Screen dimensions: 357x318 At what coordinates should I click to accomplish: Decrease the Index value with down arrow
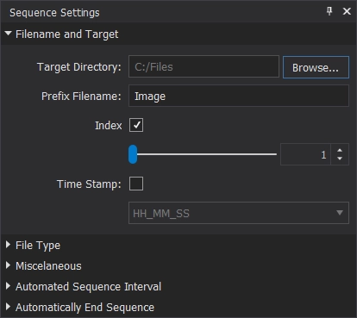(x=340, y=159)
